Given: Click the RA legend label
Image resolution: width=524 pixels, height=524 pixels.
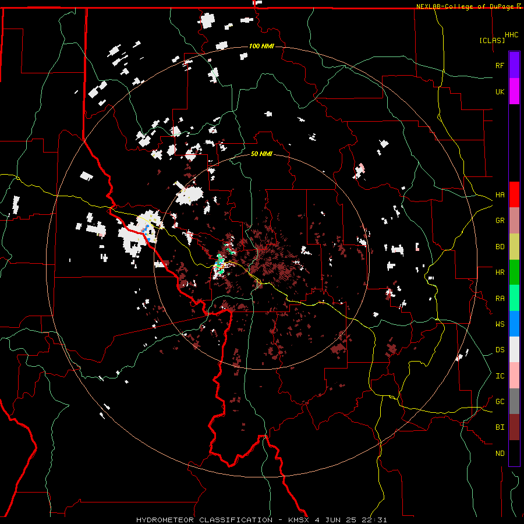Looking at the screenshot, I should click(500, 298).
